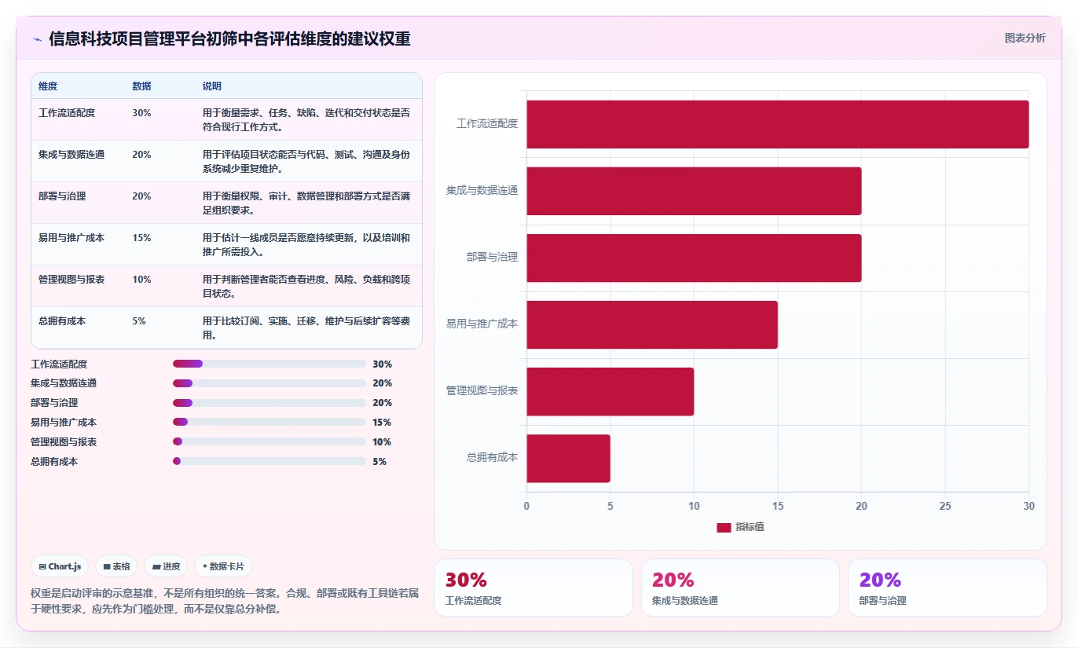This screenshot has height=648, width=1078.
Task: Click the 总拥有成本 chart bar
Action: [568, 458]
